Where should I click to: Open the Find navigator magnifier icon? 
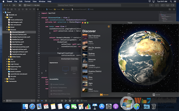pyautogui.click(x=15, y=9)
